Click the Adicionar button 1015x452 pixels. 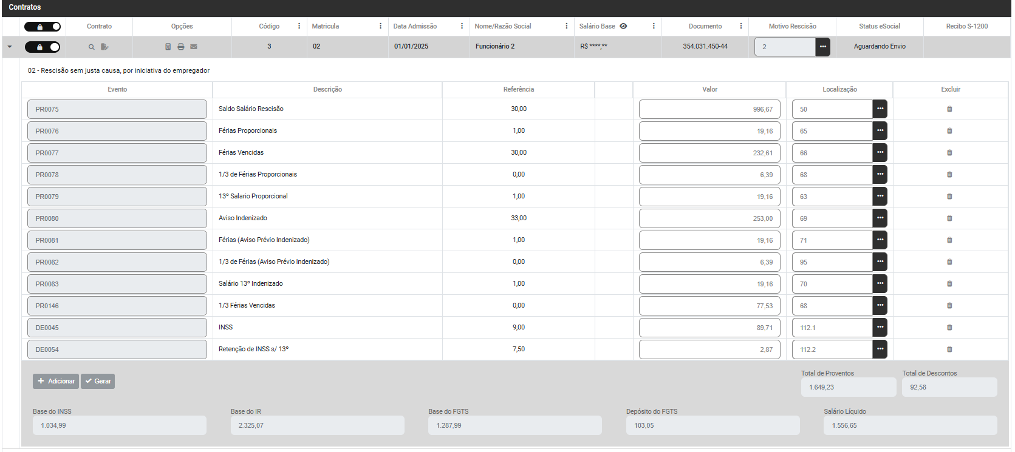tap(56, 381)
